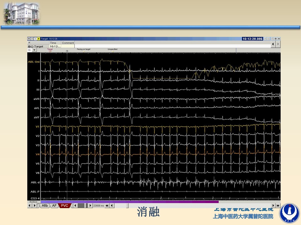Image resolution: width=301 pixels, height=225 pixels.
Task: Click the T button in the title bar
Action: pos(32,39)
